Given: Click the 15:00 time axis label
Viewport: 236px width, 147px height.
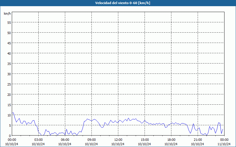Looking at the screenshot, I should (x=145, y=140).
